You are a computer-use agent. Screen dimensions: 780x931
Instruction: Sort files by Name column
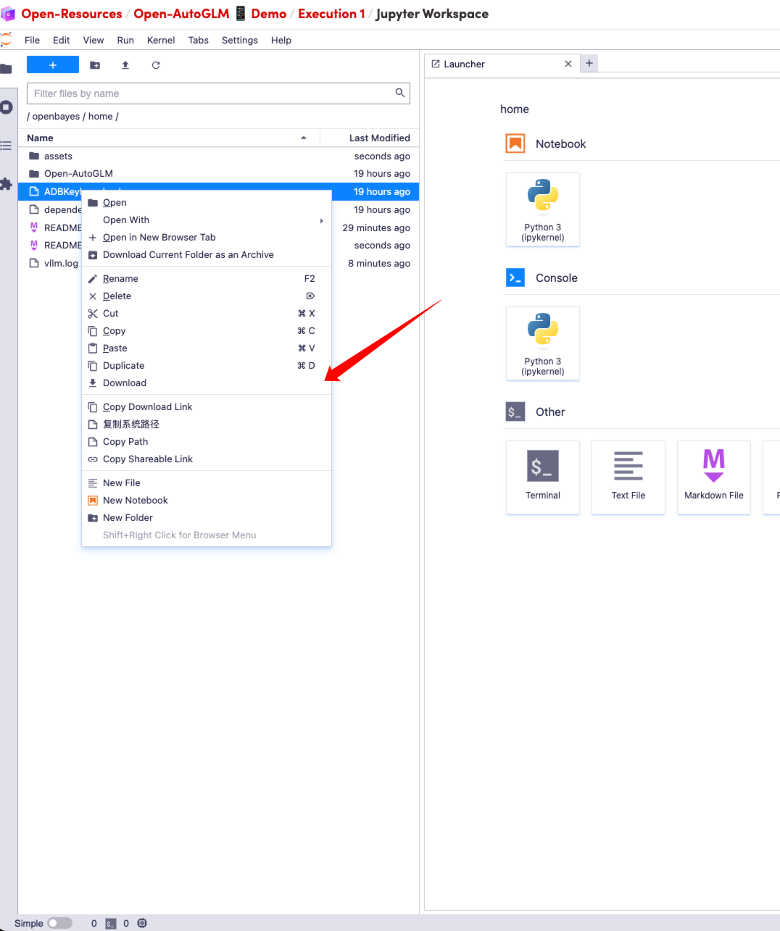click(41, 138)
